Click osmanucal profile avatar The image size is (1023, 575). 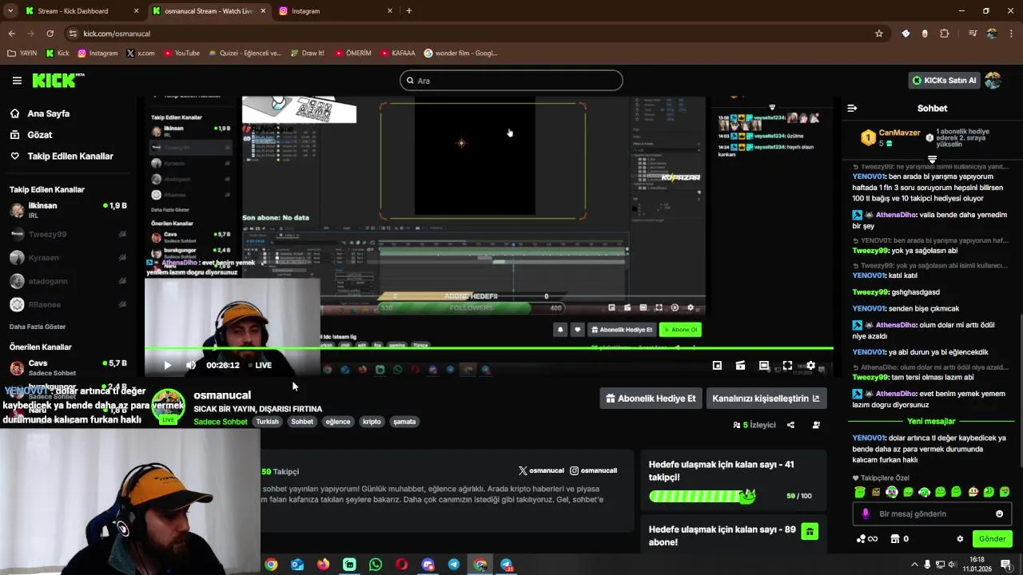tap(169, 405)
